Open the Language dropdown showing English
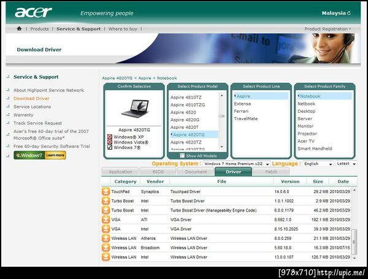 318,164
